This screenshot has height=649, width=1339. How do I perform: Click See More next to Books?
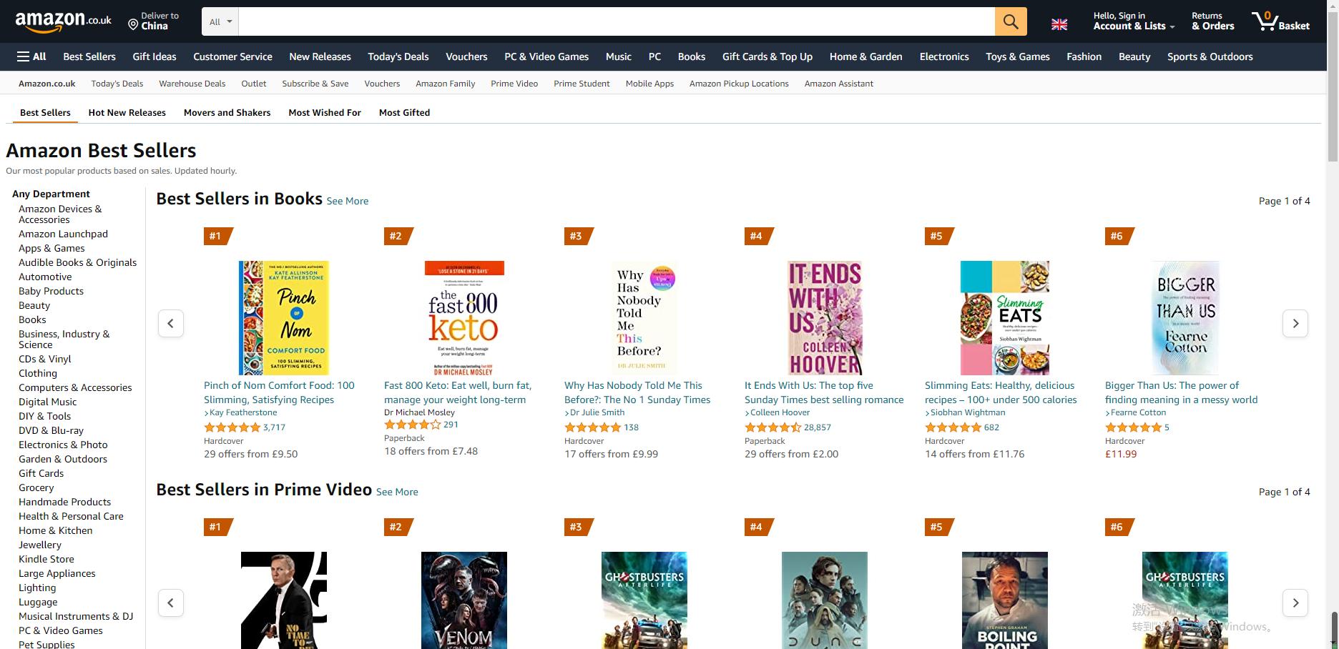(347, 201)
